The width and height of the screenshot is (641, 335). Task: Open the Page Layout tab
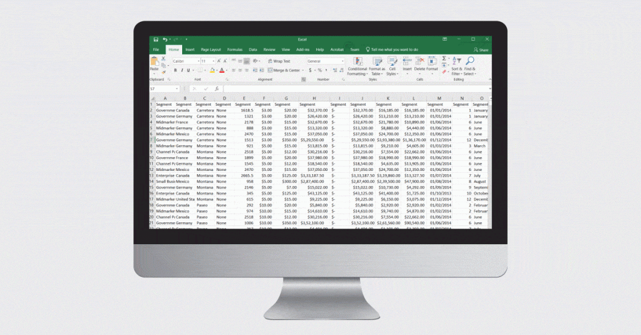tap(211, 49)
